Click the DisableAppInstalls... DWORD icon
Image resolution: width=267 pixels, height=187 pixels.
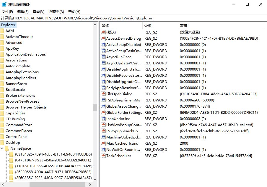pyautogui.click(x=103, y=69)
